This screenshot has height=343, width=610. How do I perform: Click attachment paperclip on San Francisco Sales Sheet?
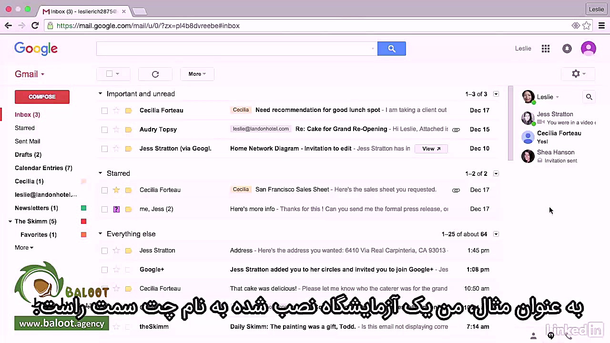tap(456, 190)
